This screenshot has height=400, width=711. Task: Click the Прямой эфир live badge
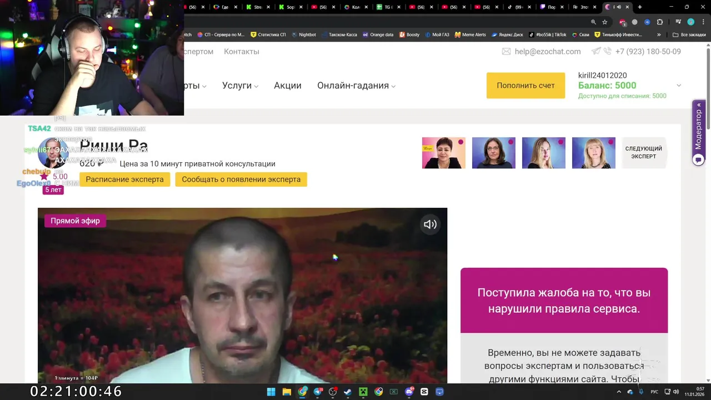pos(76,221)
